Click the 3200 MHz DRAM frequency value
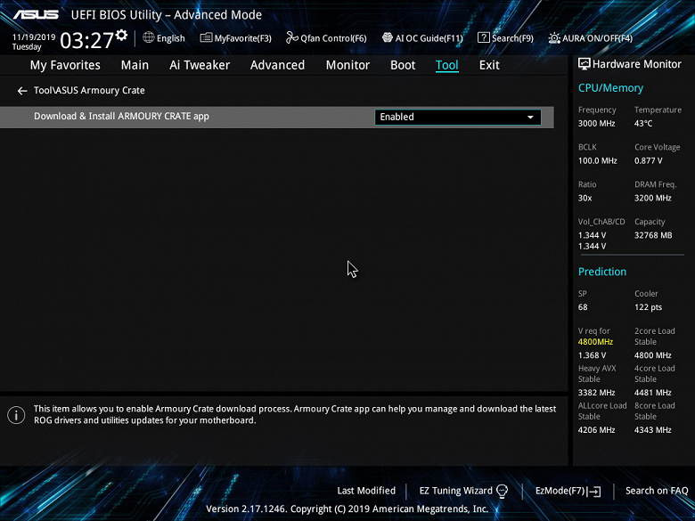Image resolution: width=695 pixels, height=521 pixels. (x=652, y=198)
